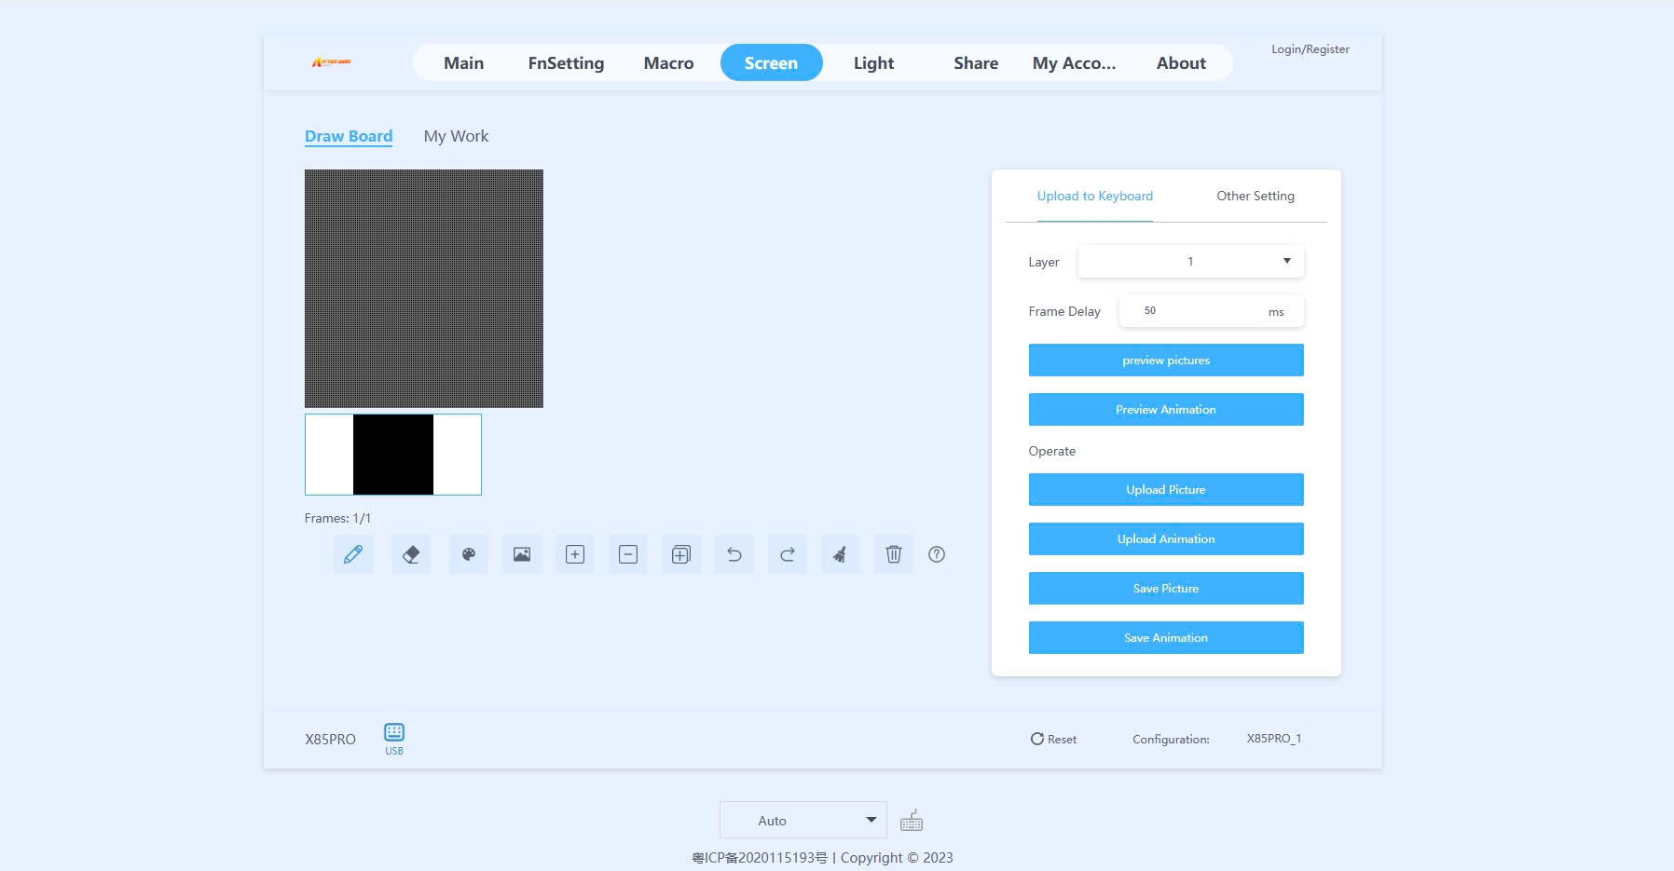Remove frame with minus icon
Image resolution: width=1674 pixels, height=871 pixels.
point(628,554)
